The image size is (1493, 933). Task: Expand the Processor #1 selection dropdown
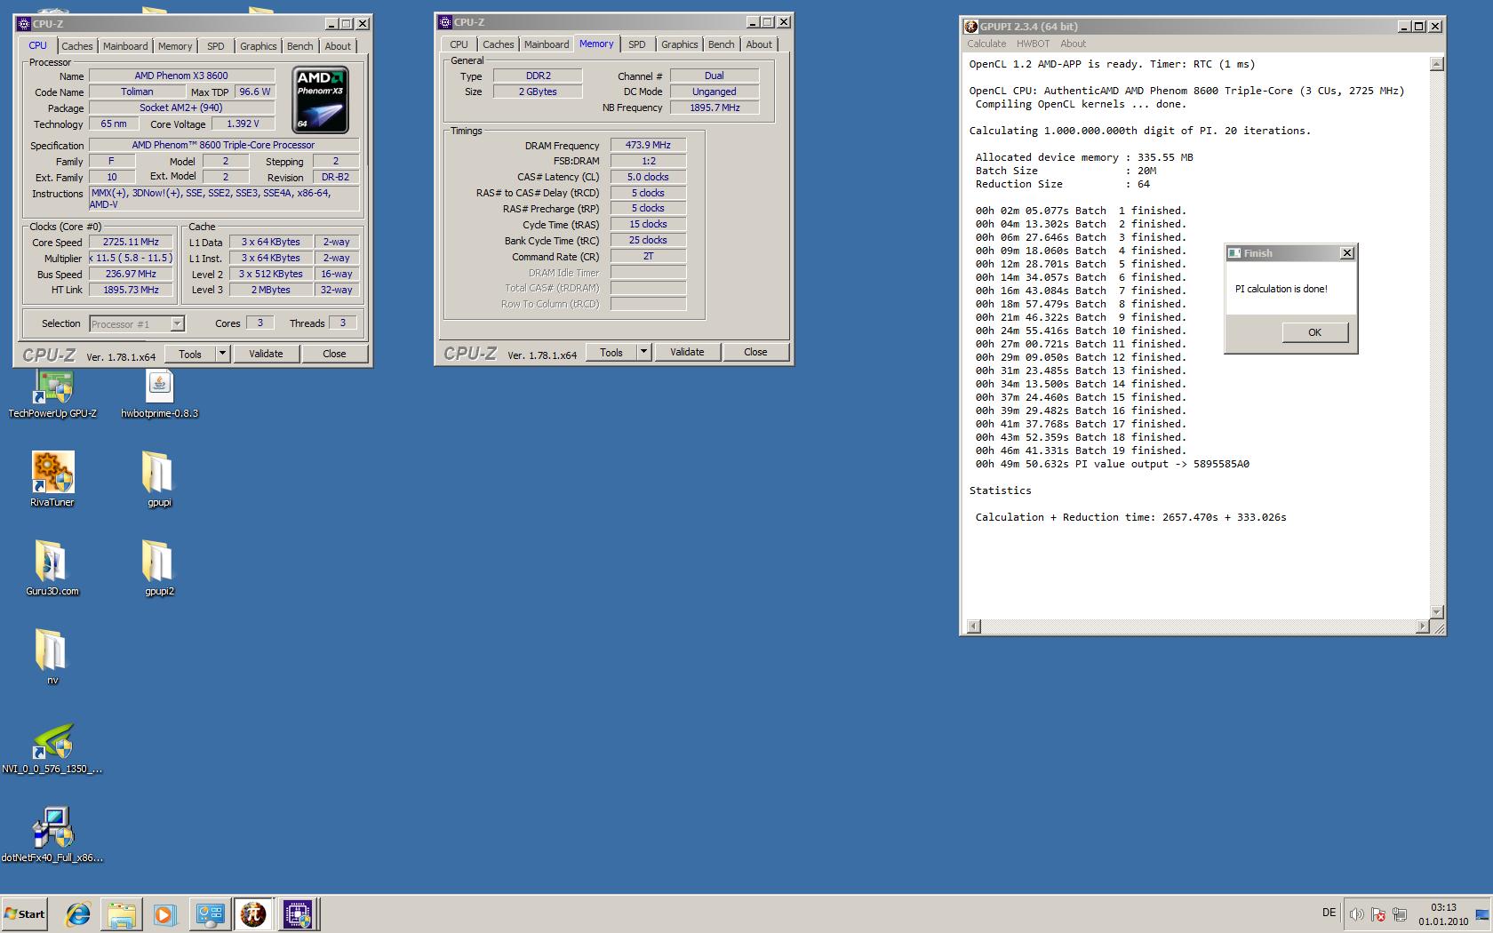click(177, 324)
